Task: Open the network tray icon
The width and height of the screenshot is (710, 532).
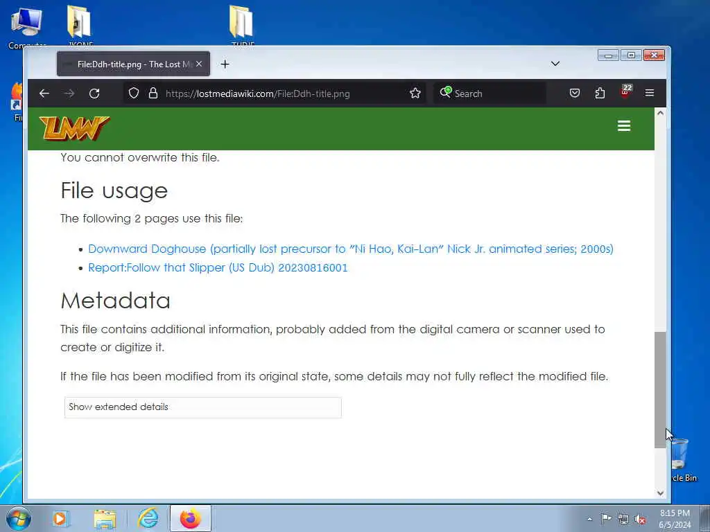Action: tap(623, 519)
